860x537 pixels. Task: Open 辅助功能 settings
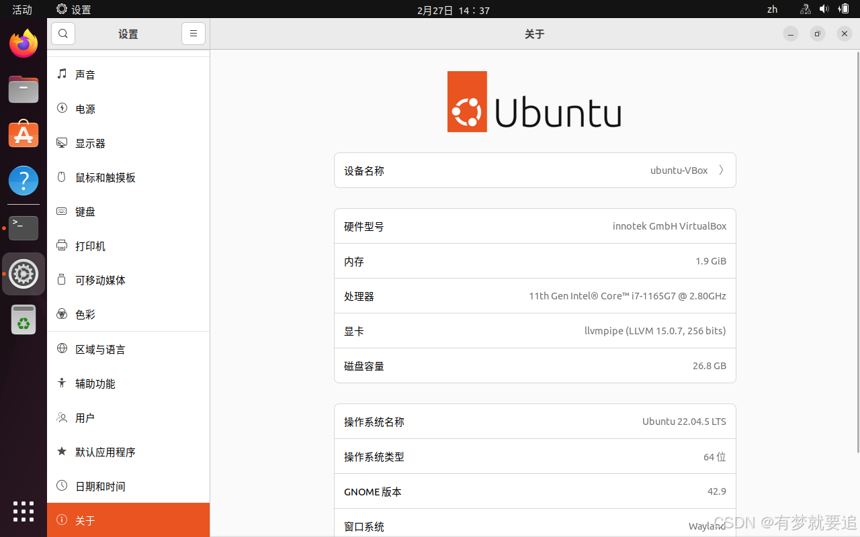click(x=128, y=383)
